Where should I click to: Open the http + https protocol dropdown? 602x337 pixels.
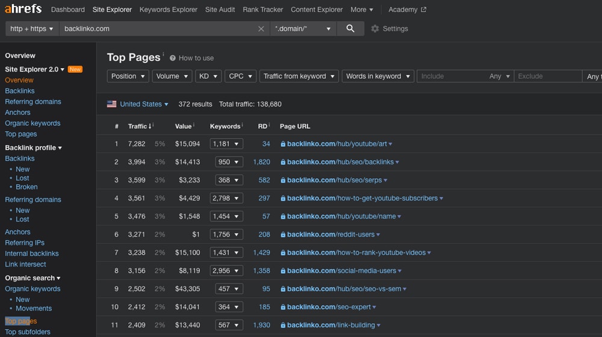tap(32, 29)
